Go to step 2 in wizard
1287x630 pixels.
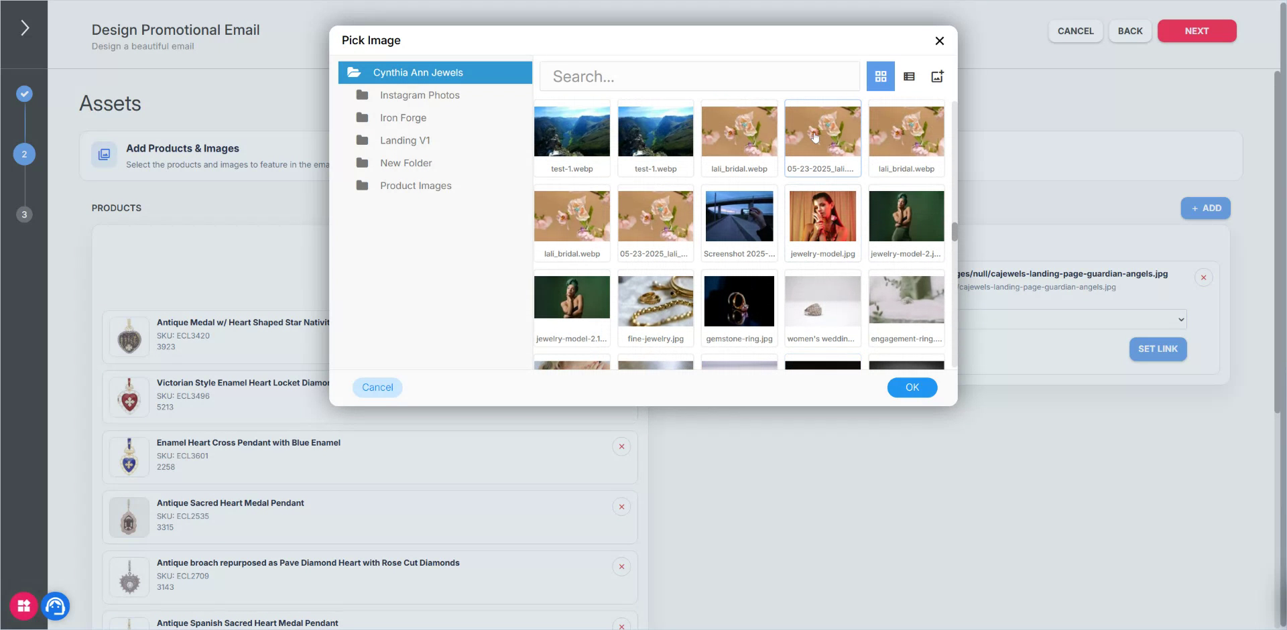[24, 154]
